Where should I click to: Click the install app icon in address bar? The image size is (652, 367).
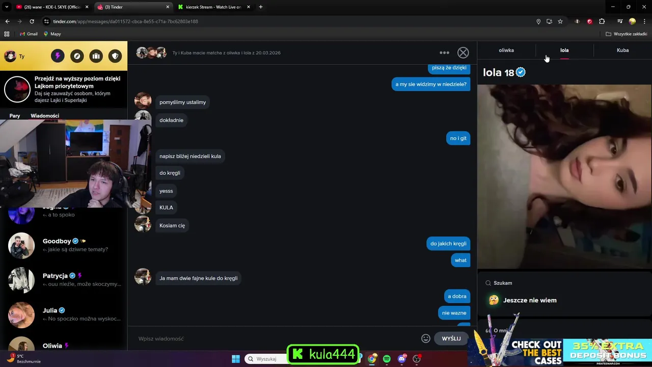click(x=549, y=21)
